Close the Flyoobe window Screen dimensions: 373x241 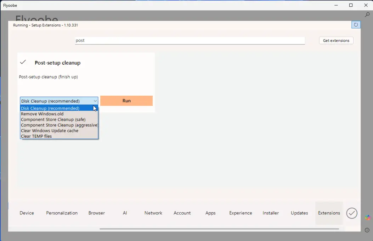[366, 5]
